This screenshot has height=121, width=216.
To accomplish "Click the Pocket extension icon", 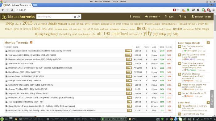I will pyautogui.click(x=193, y=10).
